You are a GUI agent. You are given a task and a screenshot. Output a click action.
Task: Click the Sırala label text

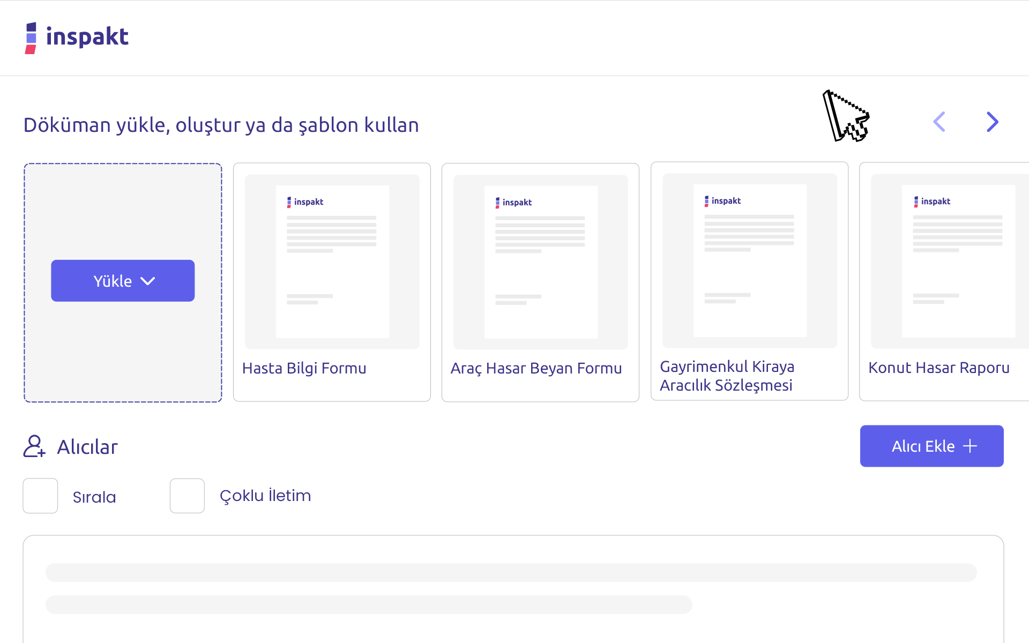pyautogui.click(x=94, y=497)
